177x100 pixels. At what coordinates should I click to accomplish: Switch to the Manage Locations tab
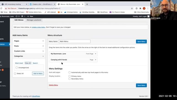click(x=34, y=20)
